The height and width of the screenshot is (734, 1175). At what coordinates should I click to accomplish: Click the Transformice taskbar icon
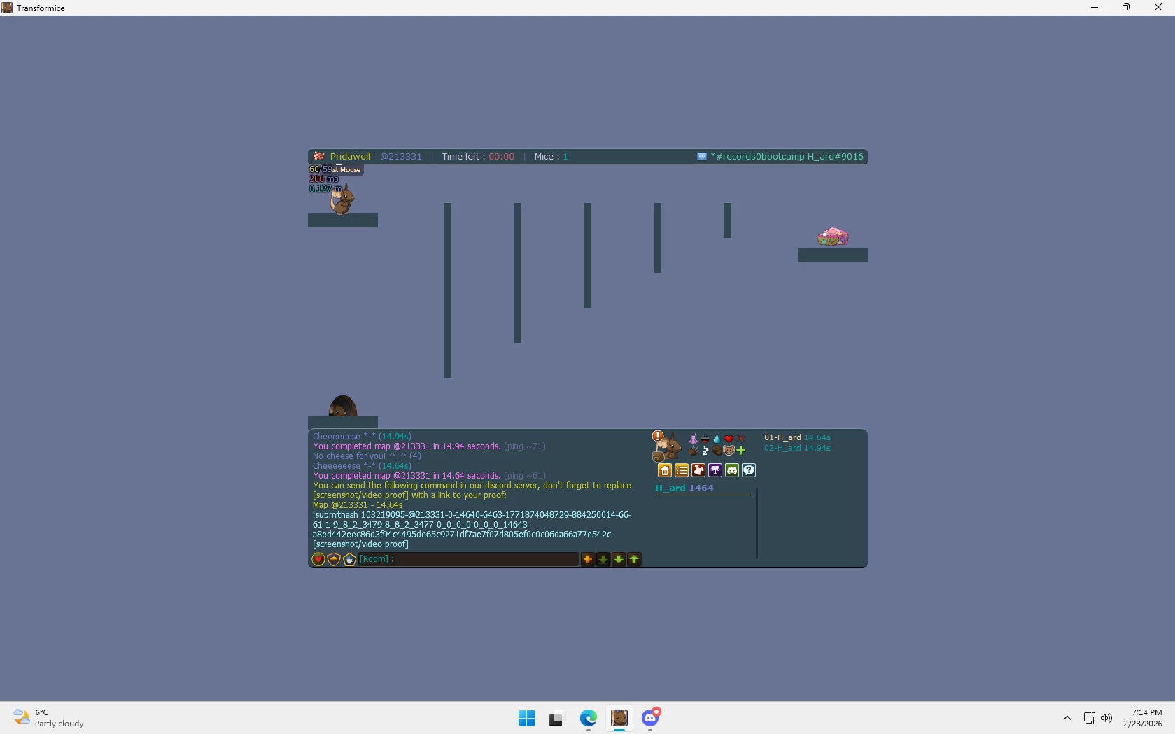coord(619,718)
